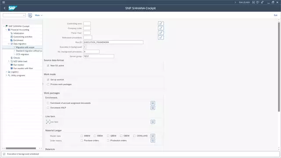281x158 pixels.
Task: Toggle the New G/L active checkbox
Action: pos(48,65)
